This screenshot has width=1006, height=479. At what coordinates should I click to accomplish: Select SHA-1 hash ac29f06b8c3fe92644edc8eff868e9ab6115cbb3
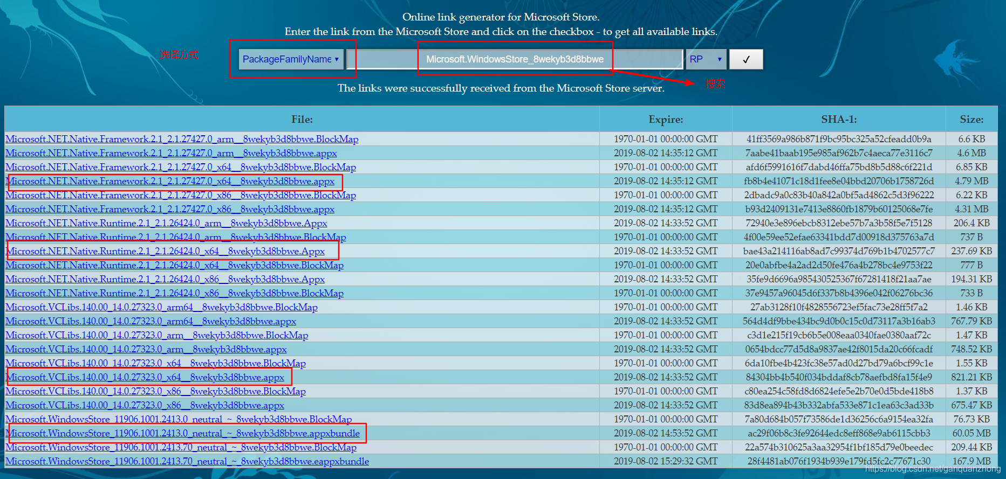[x=839, y=433]
